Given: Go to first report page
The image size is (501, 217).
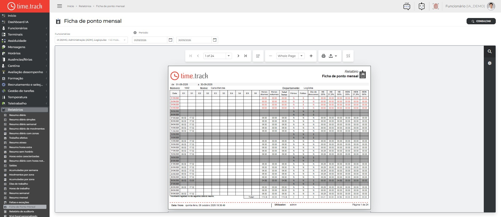Looking at the screenshot, I should 191,56.
